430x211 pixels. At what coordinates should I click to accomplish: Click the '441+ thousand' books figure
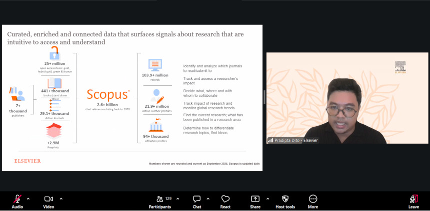click(x=54, y=91)
